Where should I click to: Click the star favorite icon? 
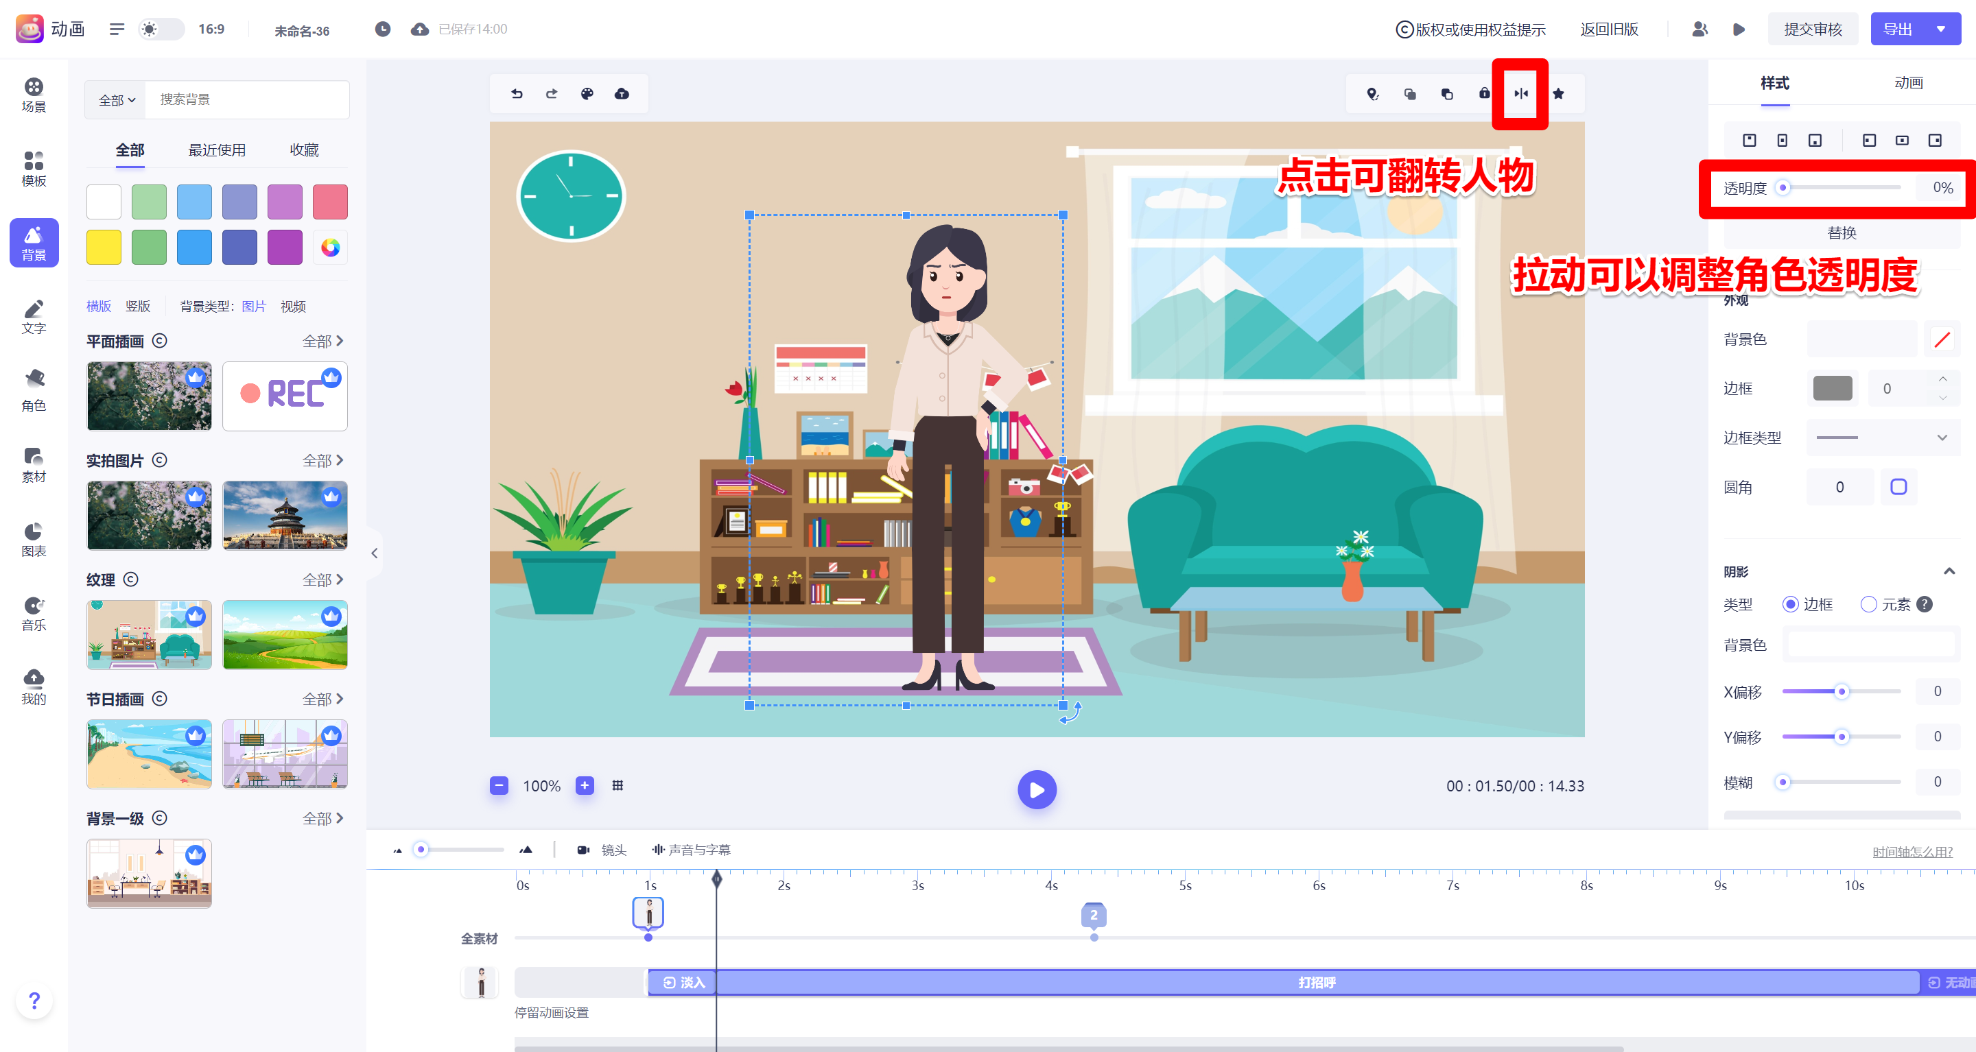(x=1559, y=93)
